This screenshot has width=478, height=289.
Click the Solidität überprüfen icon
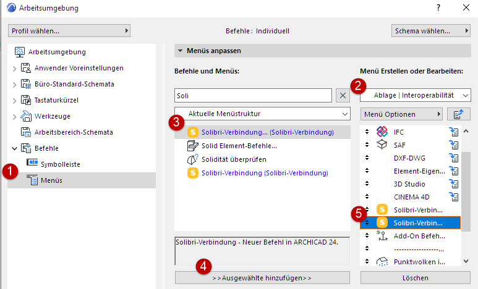(192, 159)
